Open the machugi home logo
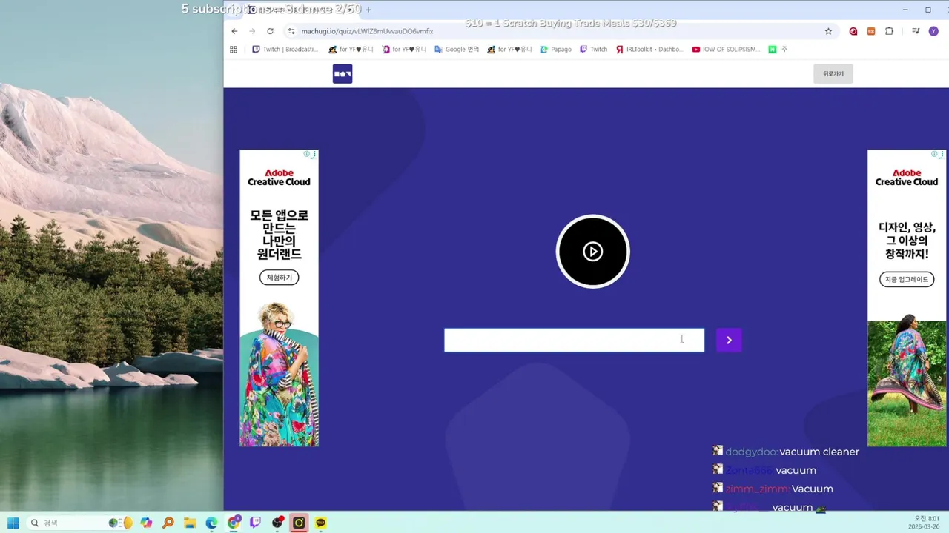949x533 pixels. 343,73
